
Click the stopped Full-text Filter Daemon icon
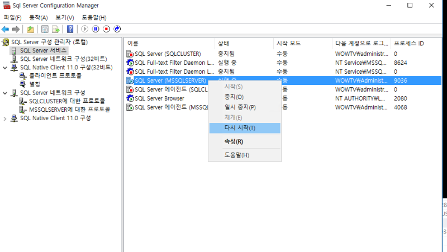(x=130, y=72)
